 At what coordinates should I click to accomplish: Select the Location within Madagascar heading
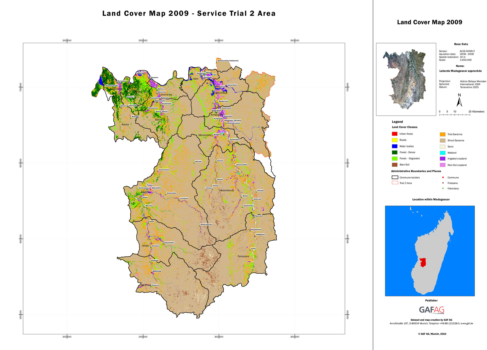click(431, 199)
